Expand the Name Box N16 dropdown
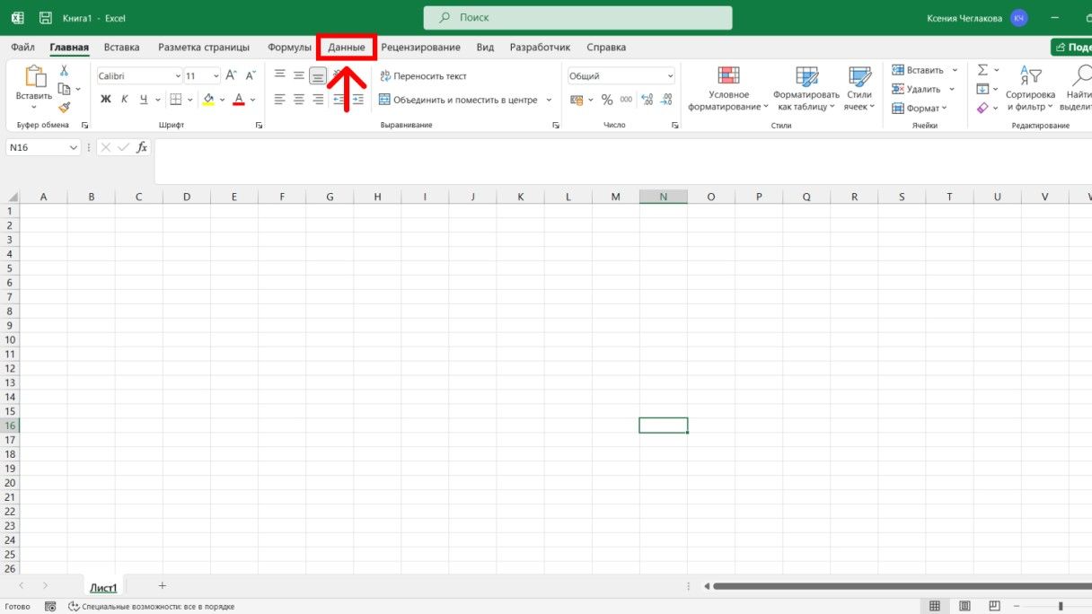The width and height of the screenshot is (1092, 614). pos(74,147)
